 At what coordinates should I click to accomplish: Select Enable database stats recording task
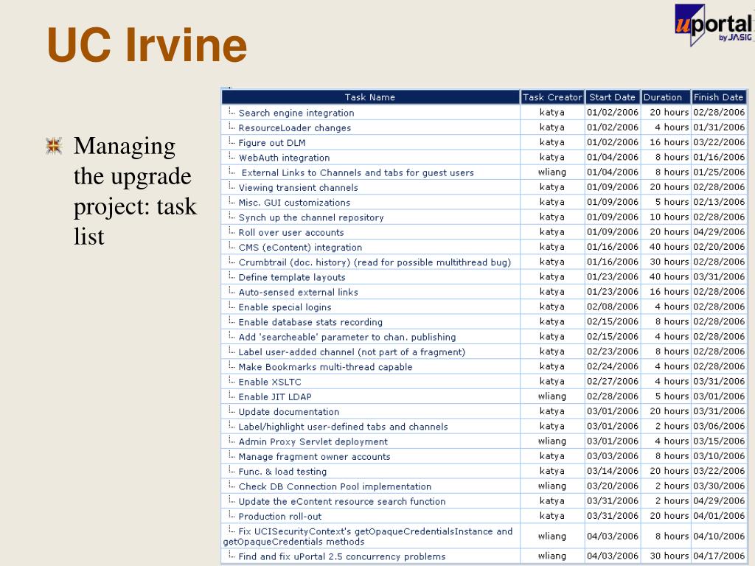click(310, 321)
